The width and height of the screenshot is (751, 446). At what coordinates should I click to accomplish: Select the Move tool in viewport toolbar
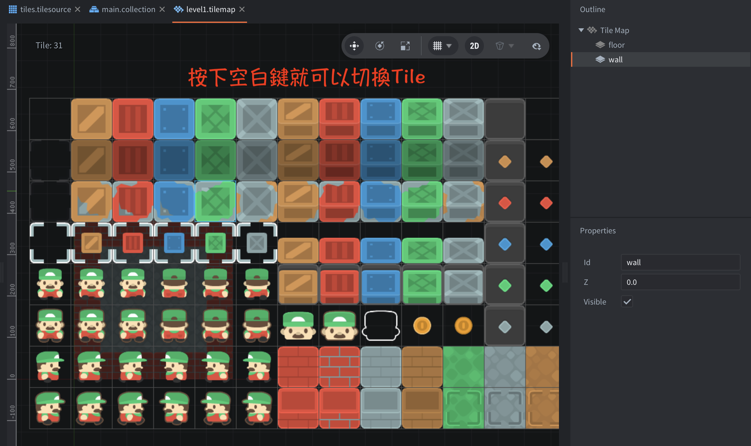tap(354, 46)
